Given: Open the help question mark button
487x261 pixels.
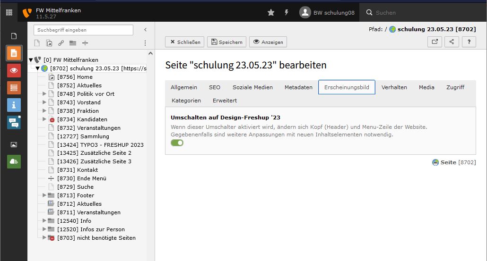Looking at the screenshot, I should 469,42.
